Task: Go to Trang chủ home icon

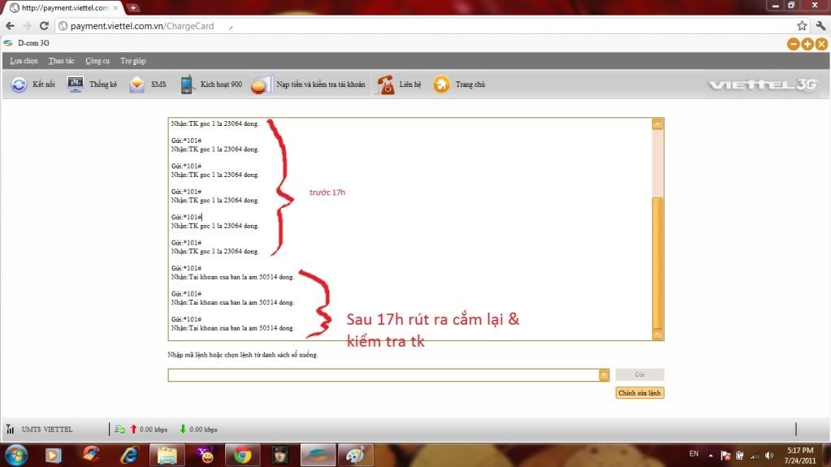Action: pos(441,84)
